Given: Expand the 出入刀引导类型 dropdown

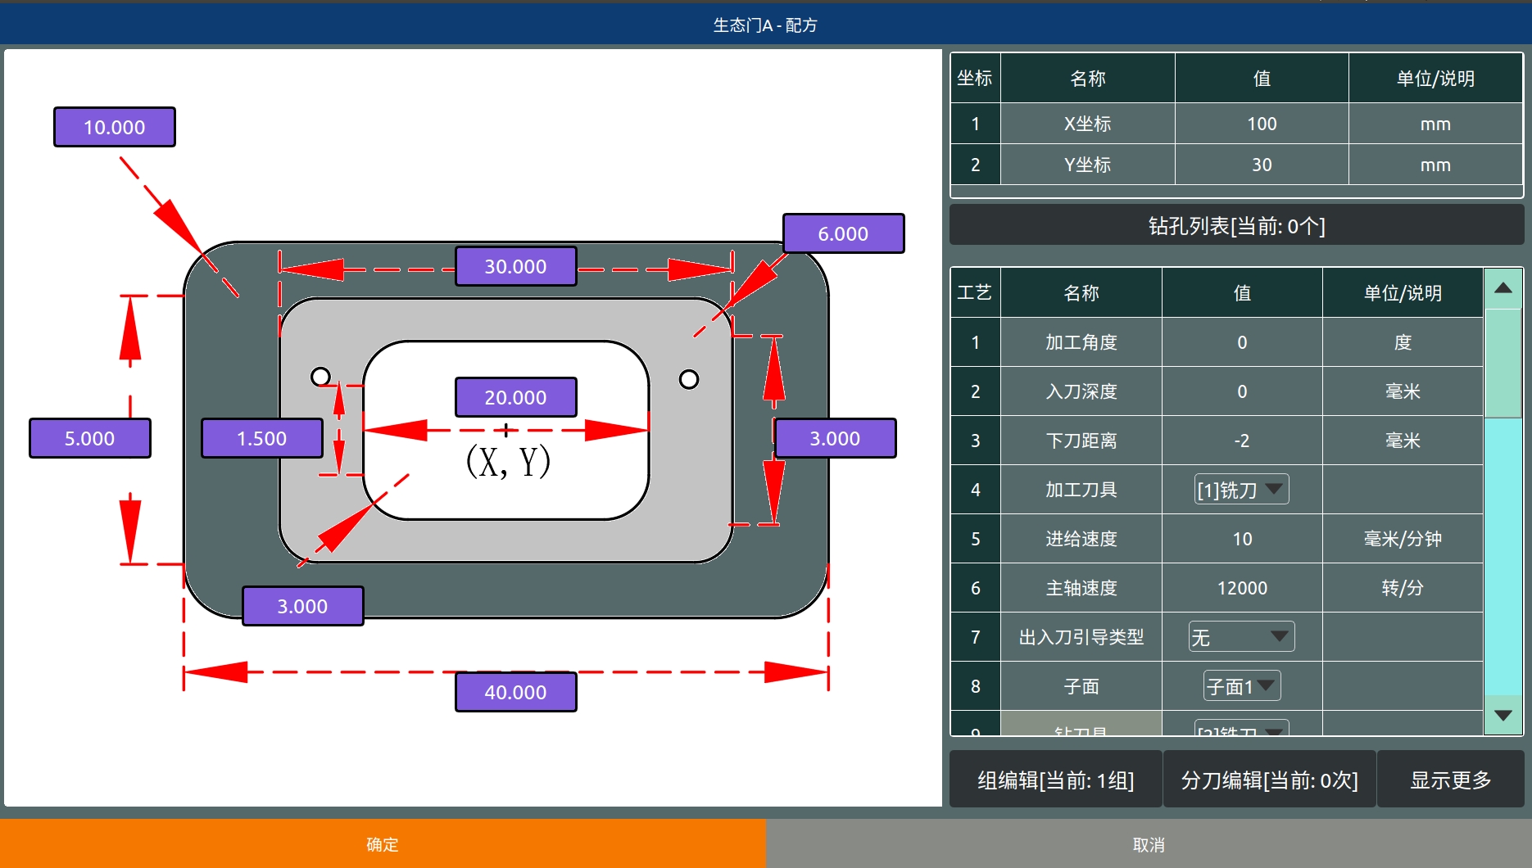Looking at the screenshot, I should [1241, 637].
